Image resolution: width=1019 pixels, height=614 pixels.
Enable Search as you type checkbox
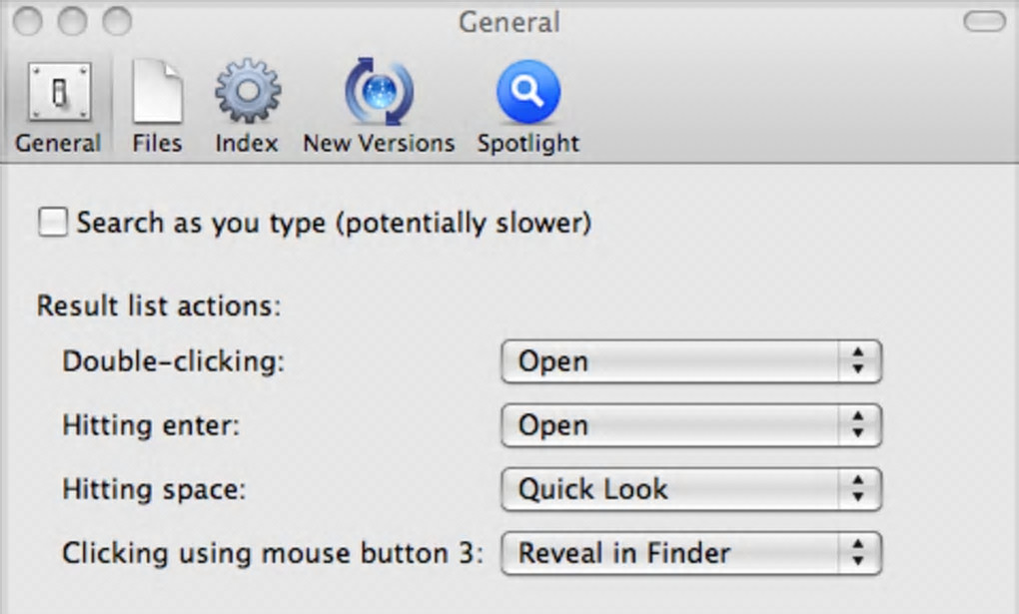tap(52, 223)
